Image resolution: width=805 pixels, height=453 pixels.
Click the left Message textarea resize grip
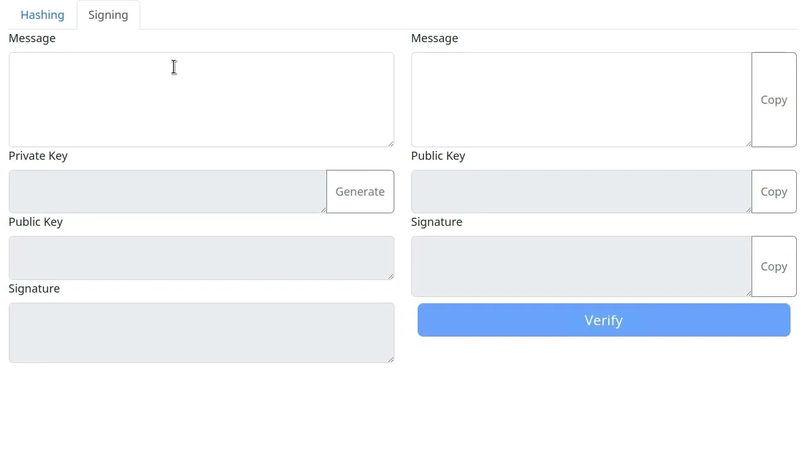coord(391,144)
